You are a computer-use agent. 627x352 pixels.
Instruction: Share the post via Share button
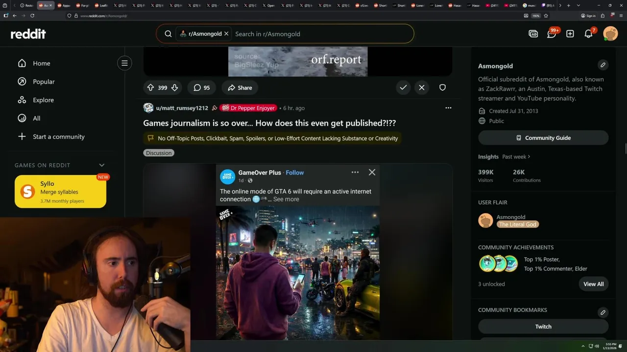pos(240,88)
